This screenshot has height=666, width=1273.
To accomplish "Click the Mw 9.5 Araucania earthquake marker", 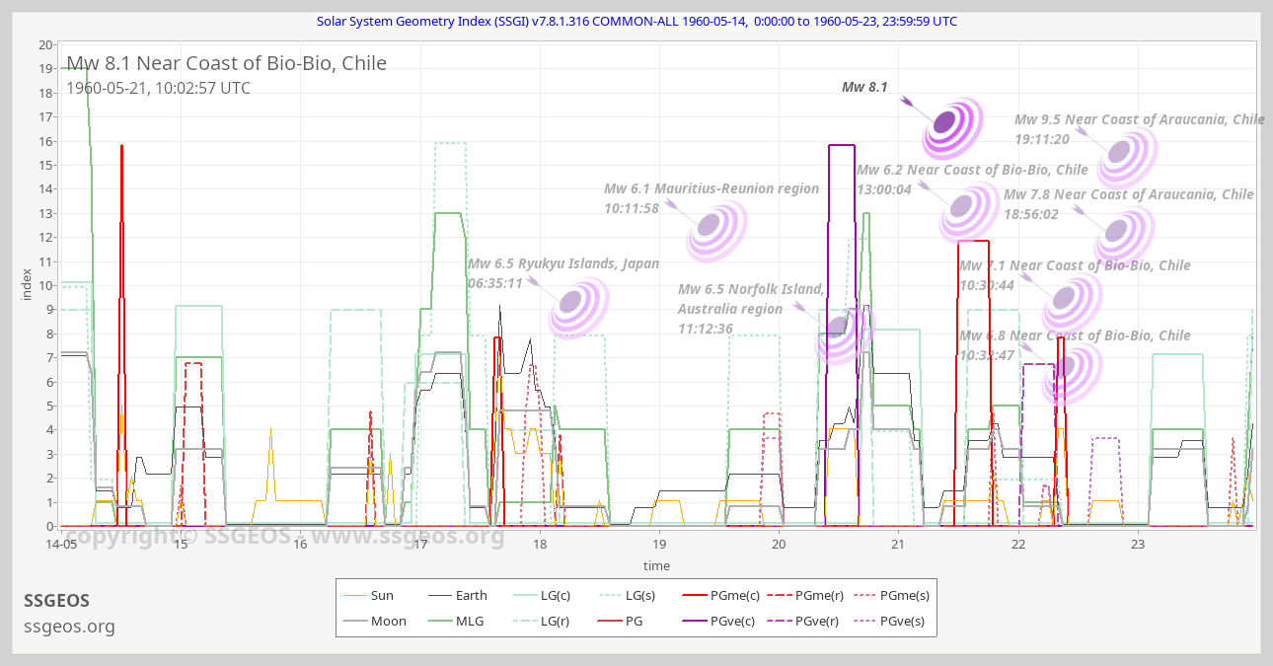I will coord(1126,156).
